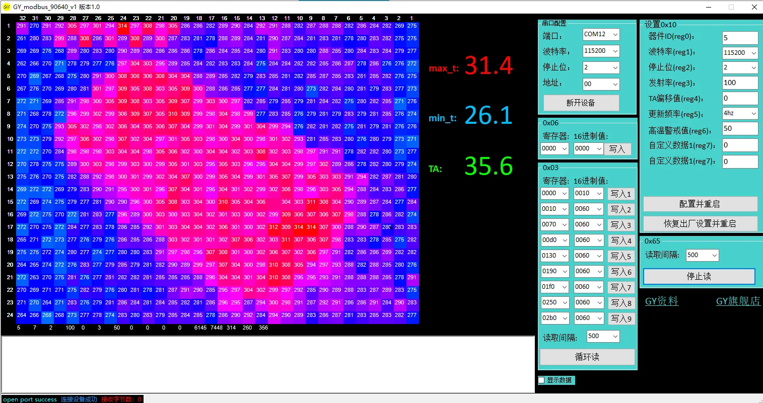
Task: Click the 断开设备 button
Action: point(581,103)
